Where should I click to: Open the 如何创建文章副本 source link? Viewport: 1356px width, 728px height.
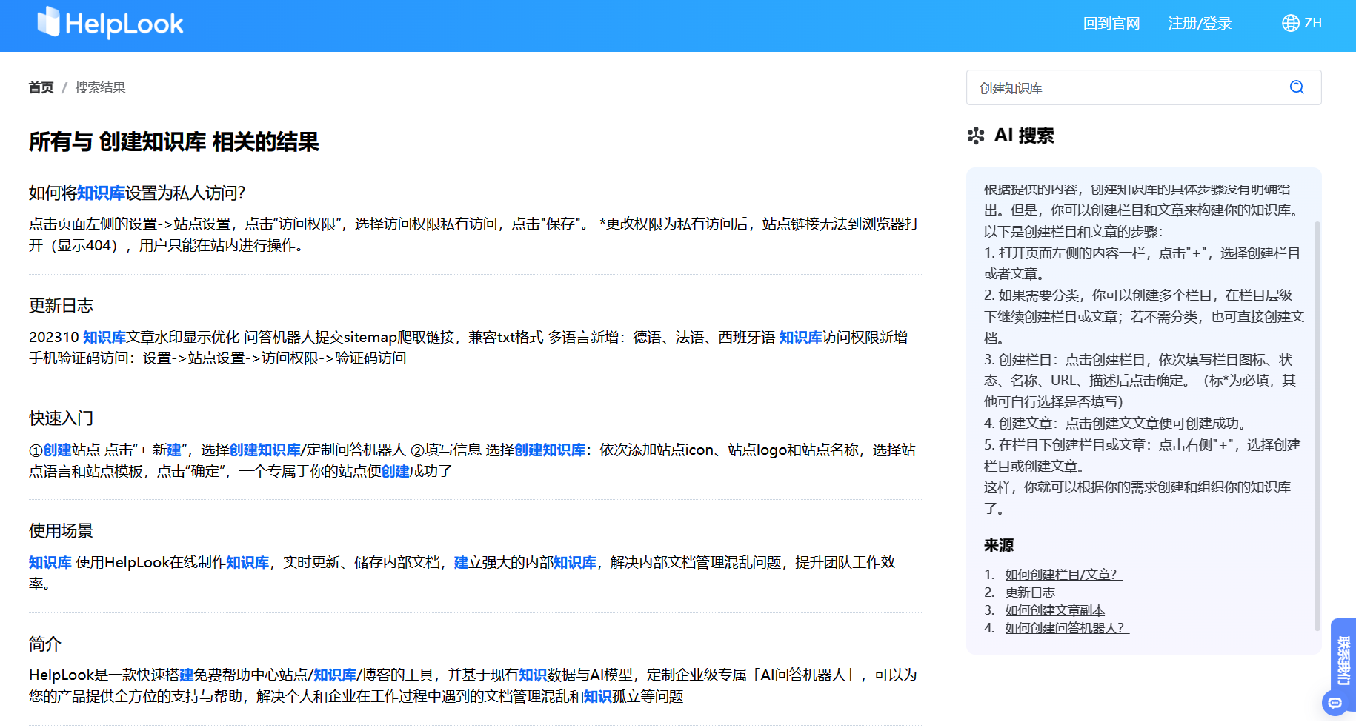coord(1054,610)
